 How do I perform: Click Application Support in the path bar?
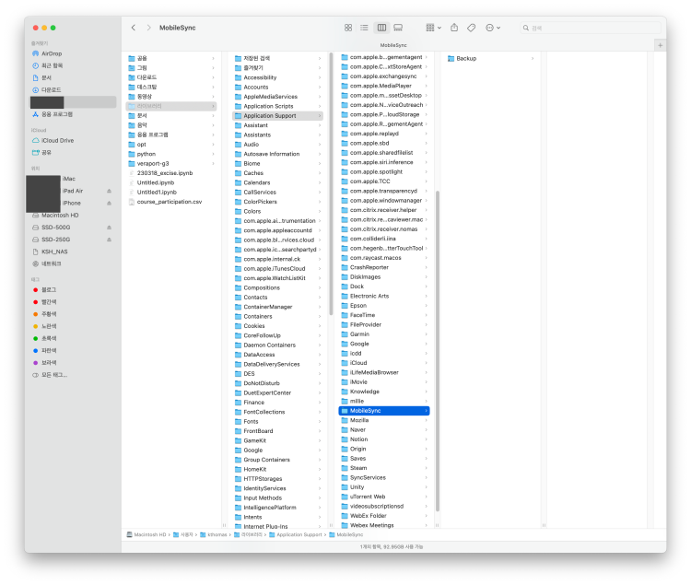[295, 534]
